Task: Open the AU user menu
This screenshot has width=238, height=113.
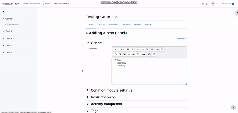Action: coord(214,4)
